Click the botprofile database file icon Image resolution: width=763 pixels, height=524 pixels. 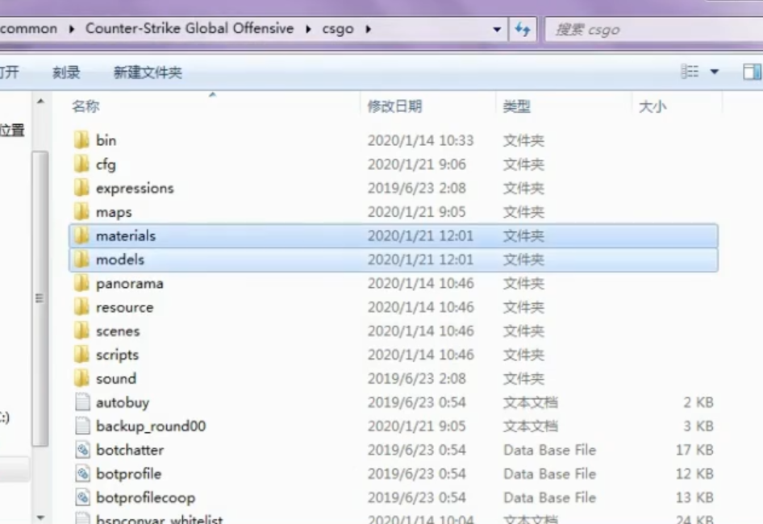83,474
